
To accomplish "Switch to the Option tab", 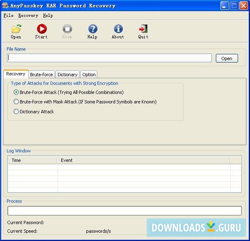I will 89,75.
